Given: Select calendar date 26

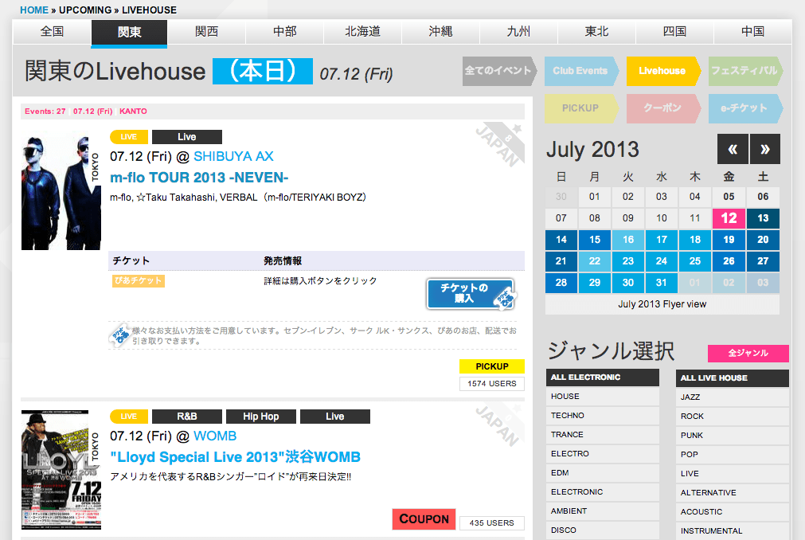Looking at the screenshot, I should [729, 261].
